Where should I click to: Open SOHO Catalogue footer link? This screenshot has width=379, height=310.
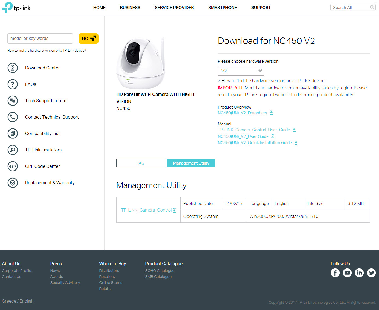coord(160,271)
